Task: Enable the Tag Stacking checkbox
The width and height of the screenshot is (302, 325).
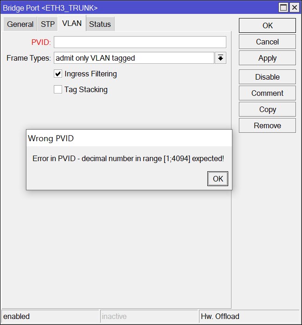Action: [58, 89]
